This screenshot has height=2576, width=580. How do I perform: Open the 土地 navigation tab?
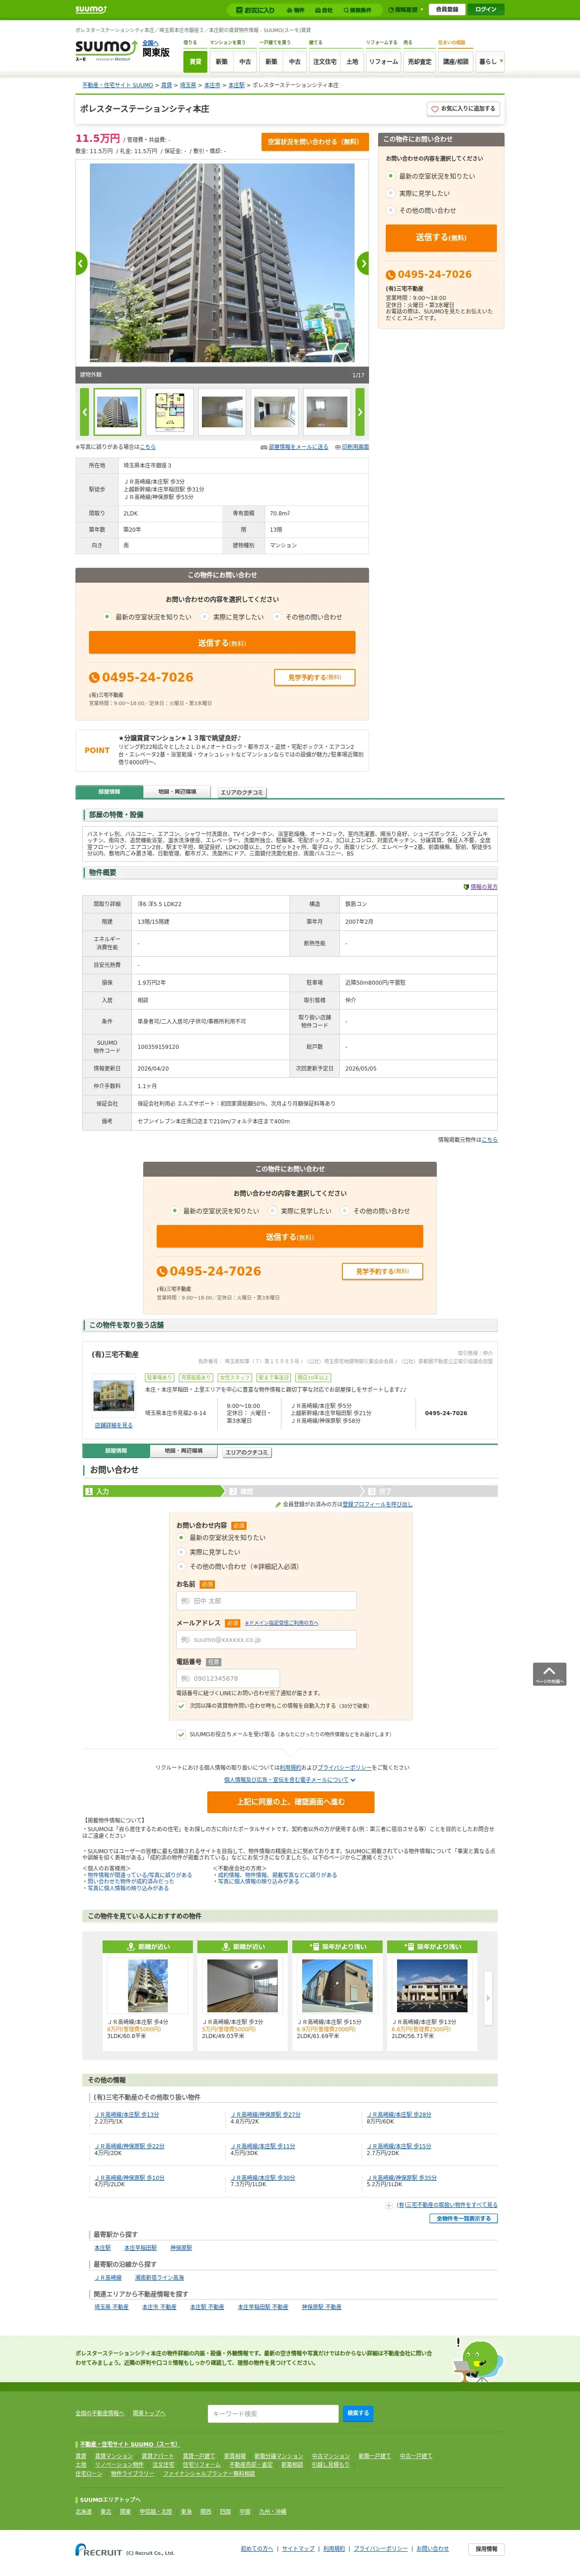click(352, 62)
